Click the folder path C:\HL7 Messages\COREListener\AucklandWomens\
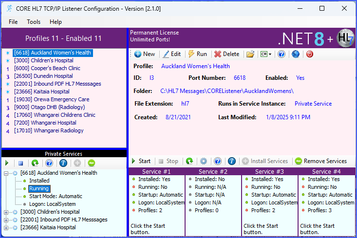Screen dimensions: 357x238 point(227,91)
